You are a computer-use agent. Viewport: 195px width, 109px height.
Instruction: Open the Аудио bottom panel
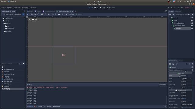click(x=49, y=106)
